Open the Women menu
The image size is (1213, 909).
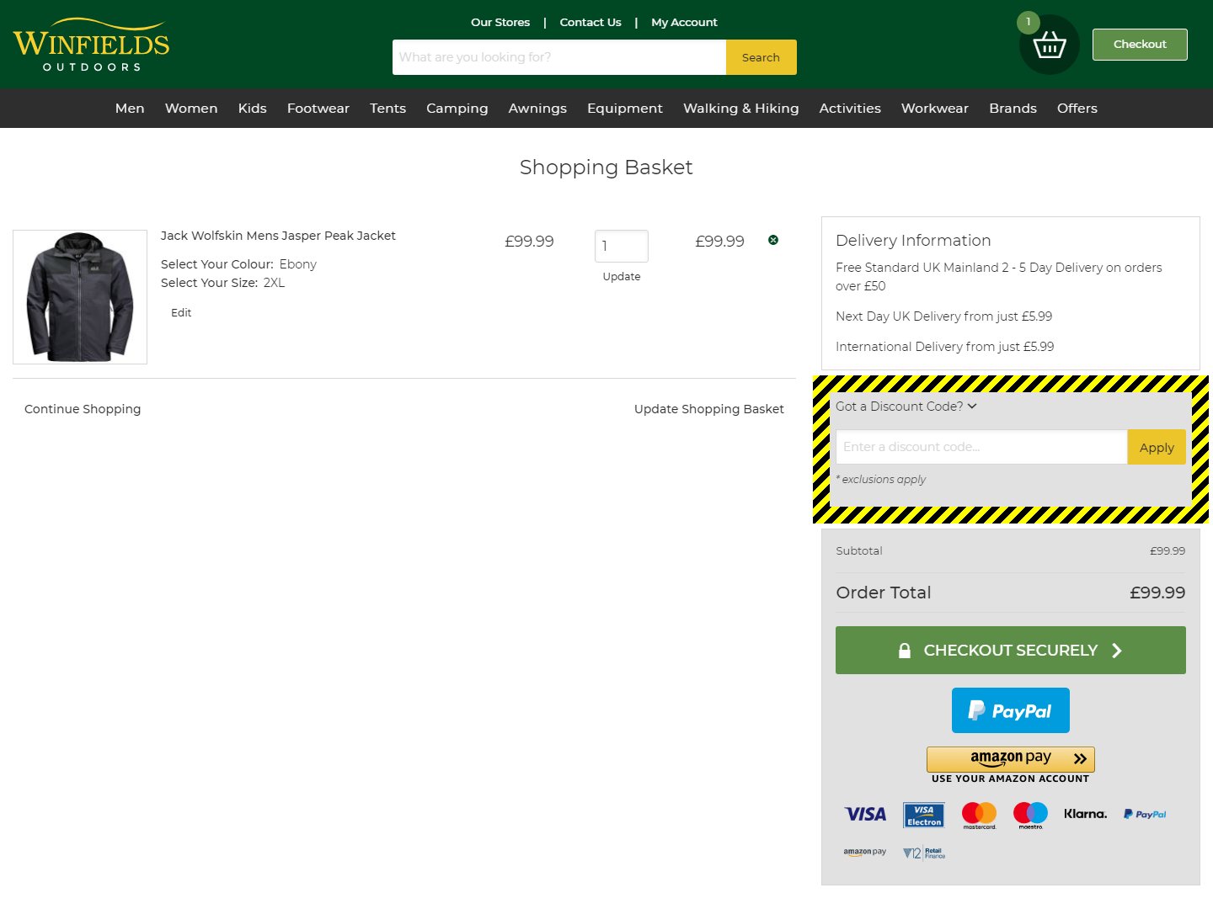(x=191, y=108)
